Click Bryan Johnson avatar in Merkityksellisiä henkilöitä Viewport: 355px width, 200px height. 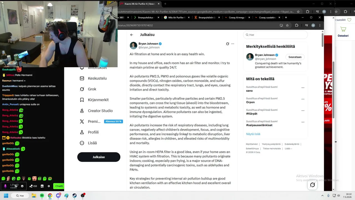[250, 57]
